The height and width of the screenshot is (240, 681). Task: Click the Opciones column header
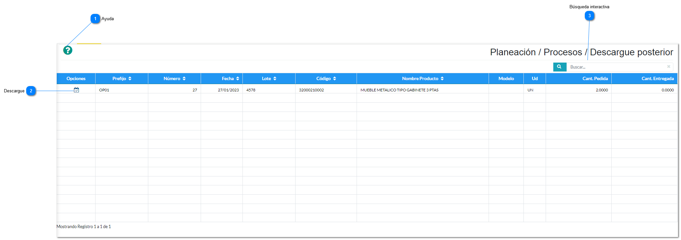pyautogui.click(x=76, y=78)
